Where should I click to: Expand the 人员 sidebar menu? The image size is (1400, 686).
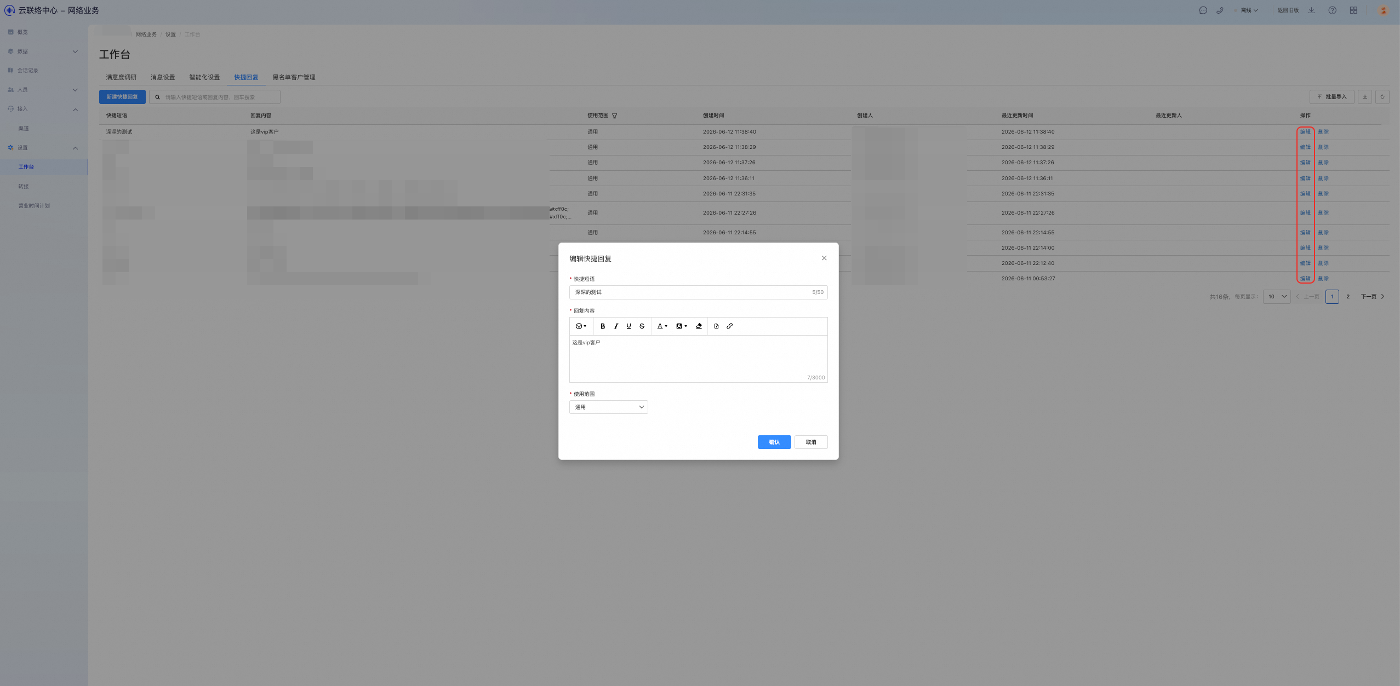[x=44, y=90]
